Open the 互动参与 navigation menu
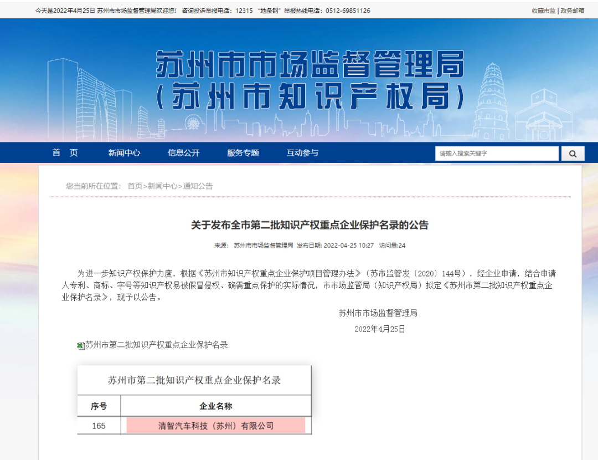598x460 pixels. point(302,153)
